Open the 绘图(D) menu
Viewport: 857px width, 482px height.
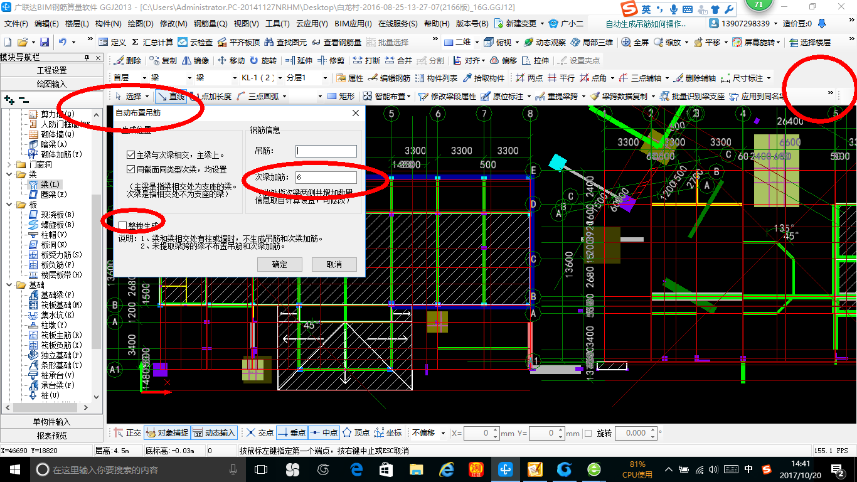pyautogui.click(x=141, y=24)
